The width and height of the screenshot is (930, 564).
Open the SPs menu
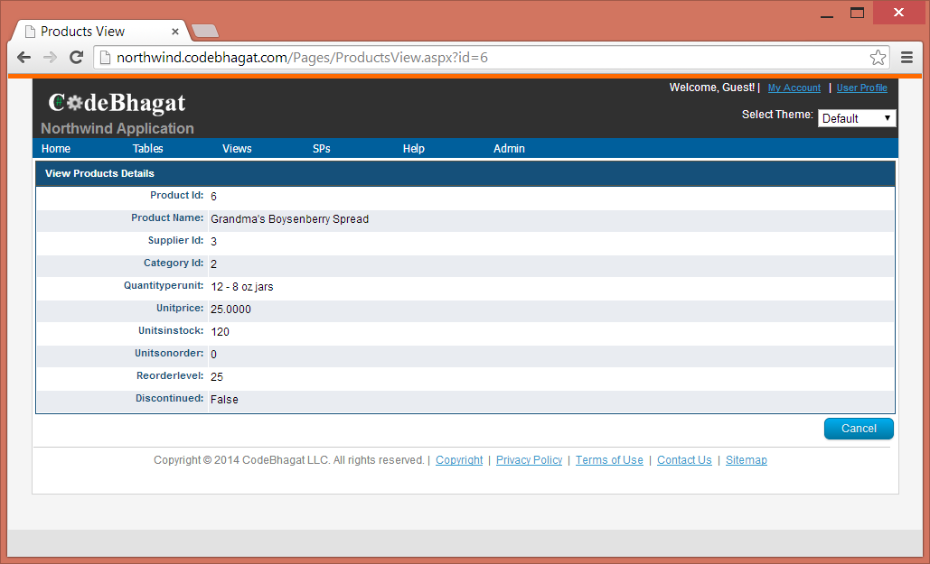(322, 149)
